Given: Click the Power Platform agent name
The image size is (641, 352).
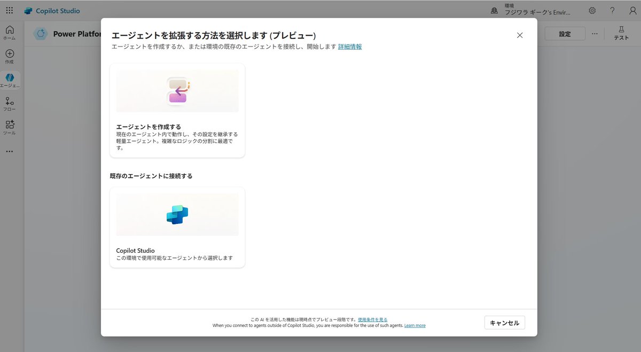Looking at the screenshot, I should [77, 34].
